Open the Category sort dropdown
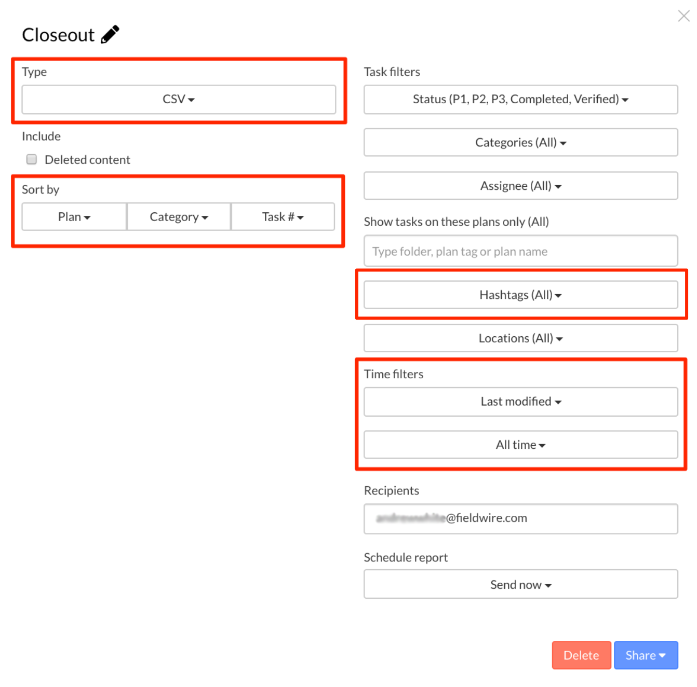 tap(179, 217)
